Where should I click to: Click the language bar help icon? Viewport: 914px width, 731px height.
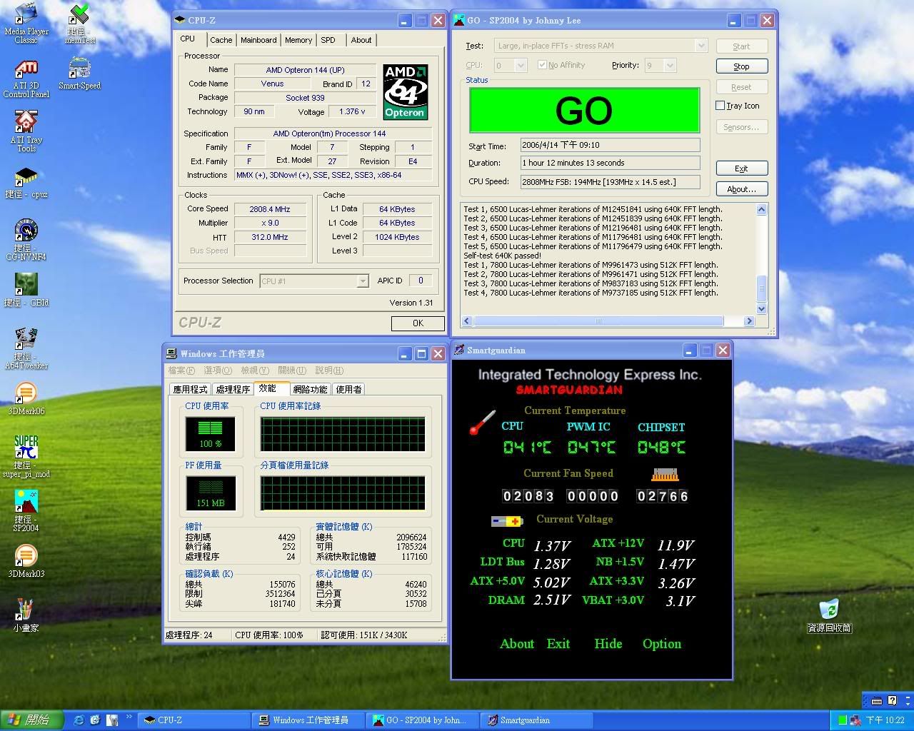pos(892,701)
